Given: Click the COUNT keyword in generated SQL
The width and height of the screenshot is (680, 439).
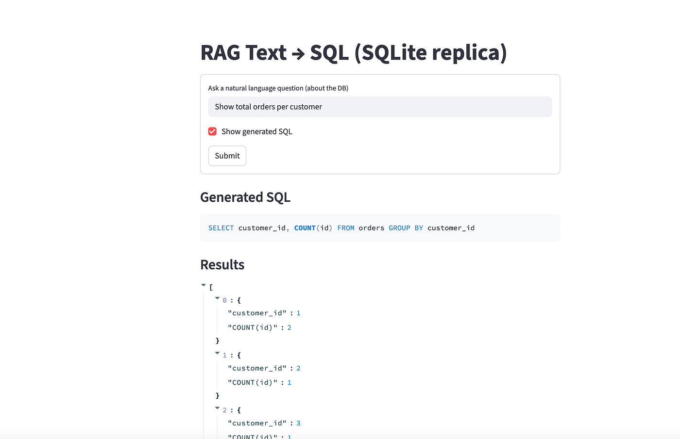Looking at the screenshot, I should (x=305, y=228).
